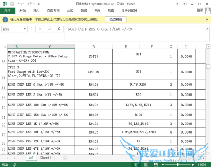
Task: Click the blue info icon in the message bar
Action: tap(5, 19)
